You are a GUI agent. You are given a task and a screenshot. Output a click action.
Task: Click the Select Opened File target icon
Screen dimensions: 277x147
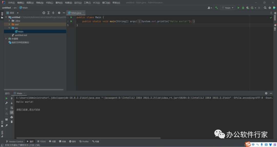(x=44, y=13)
